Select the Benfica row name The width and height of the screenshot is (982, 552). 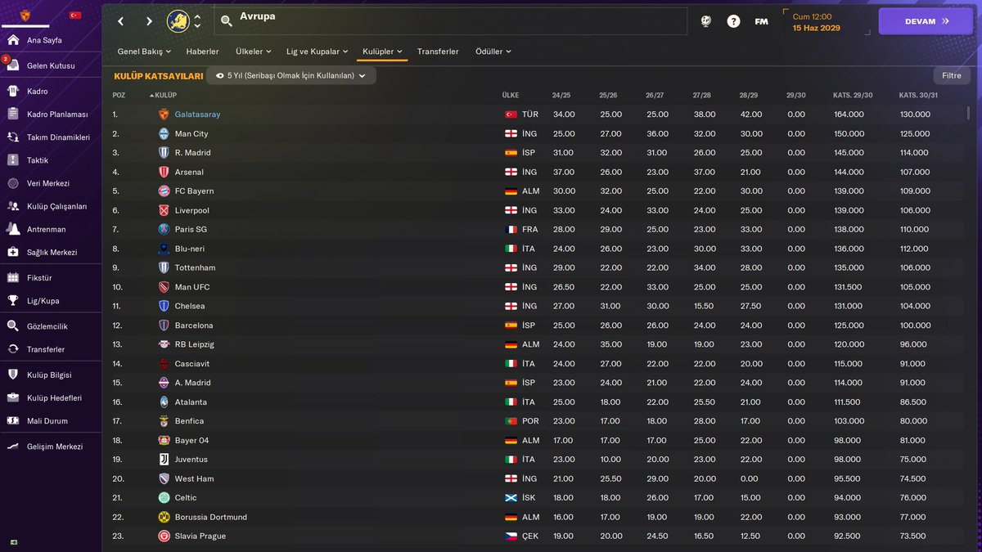click(189, 421)
